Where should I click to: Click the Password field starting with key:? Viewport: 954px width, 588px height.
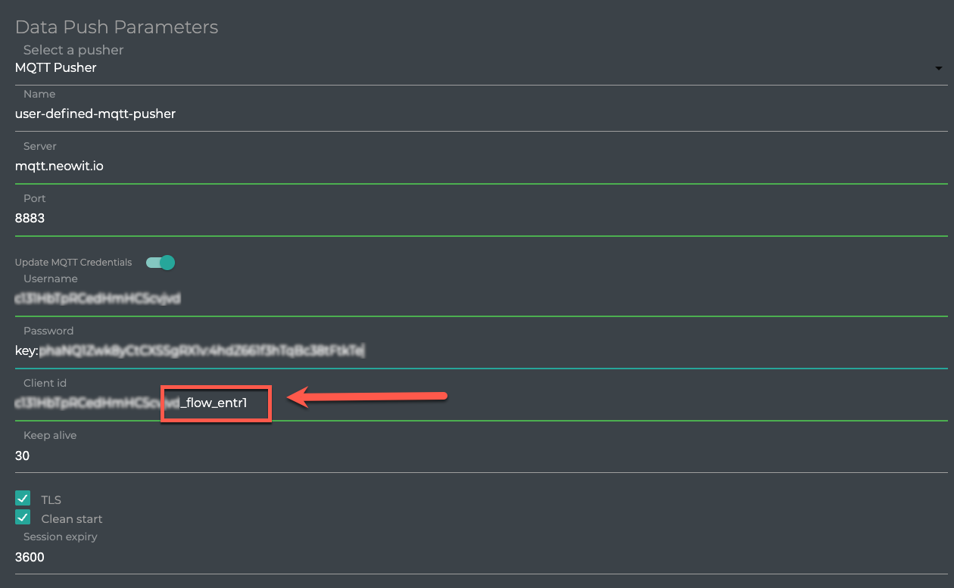pos(189,350)
